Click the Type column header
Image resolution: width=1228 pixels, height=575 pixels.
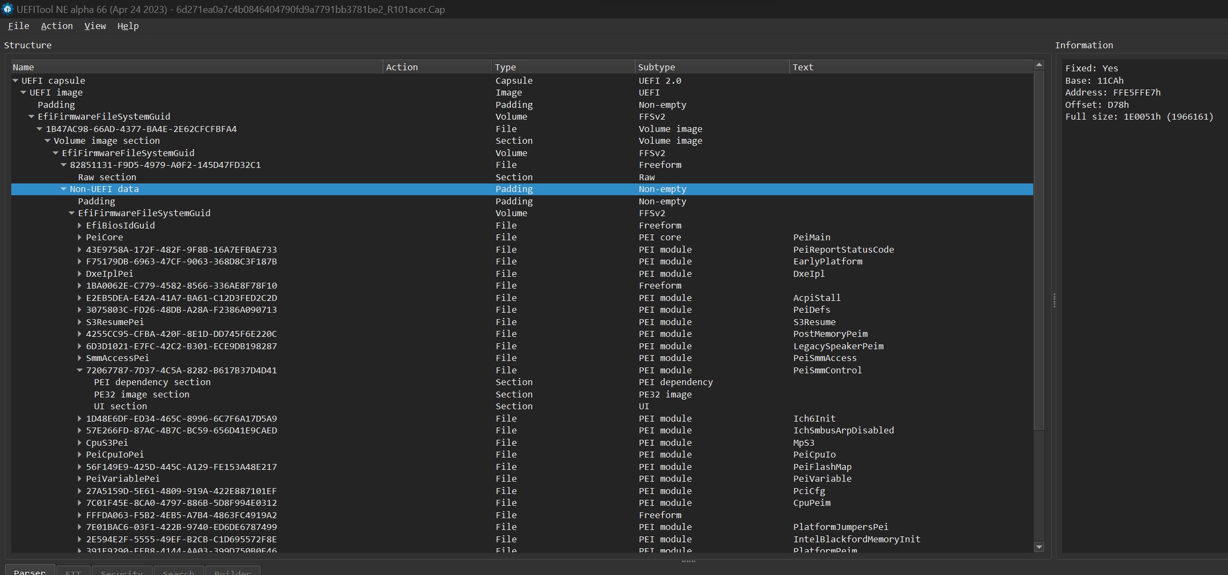505,67
